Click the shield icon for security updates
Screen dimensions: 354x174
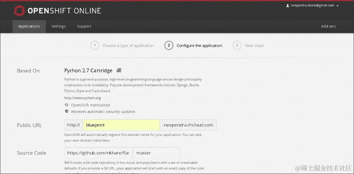pyautogui.click(x=67, y=112)
